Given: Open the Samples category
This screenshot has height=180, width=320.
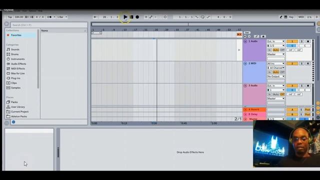Looking at the screenshot, I should tap(15, 88).
